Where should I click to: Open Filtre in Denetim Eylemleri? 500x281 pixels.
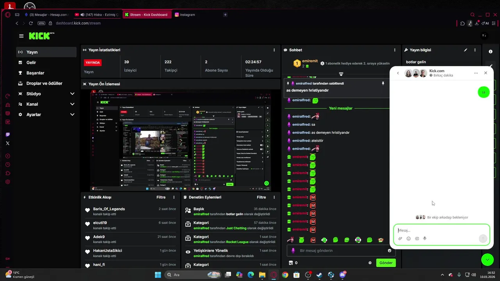(x=261, y=197)
